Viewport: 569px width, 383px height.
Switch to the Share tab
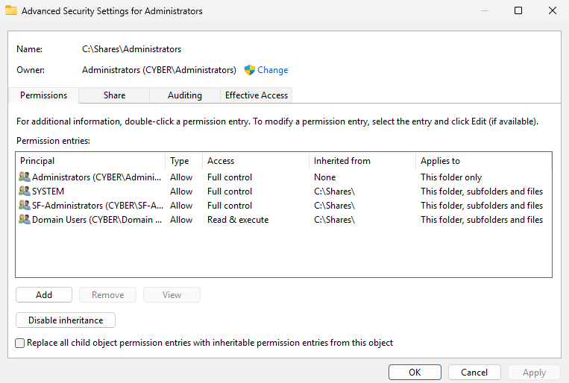tap(114, 95)
